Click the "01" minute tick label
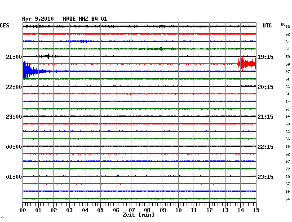This screenshot has height=222, width=292. click(x=38, y=210)
